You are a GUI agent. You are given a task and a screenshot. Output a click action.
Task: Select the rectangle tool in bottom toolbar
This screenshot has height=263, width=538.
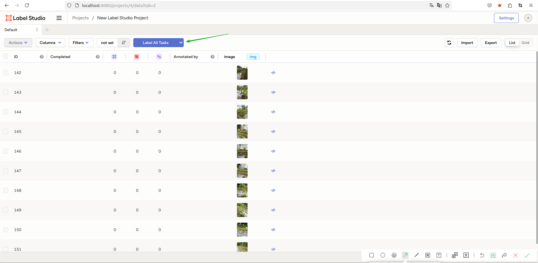coord(372,255)
